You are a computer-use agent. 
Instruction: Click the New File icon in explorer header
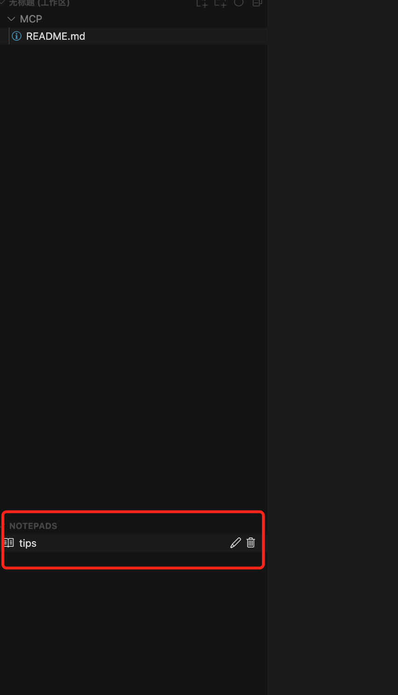(x=202, y=3)
